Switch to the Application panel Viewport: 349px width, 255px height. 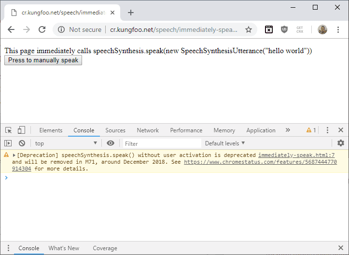(x=261, y=130)
